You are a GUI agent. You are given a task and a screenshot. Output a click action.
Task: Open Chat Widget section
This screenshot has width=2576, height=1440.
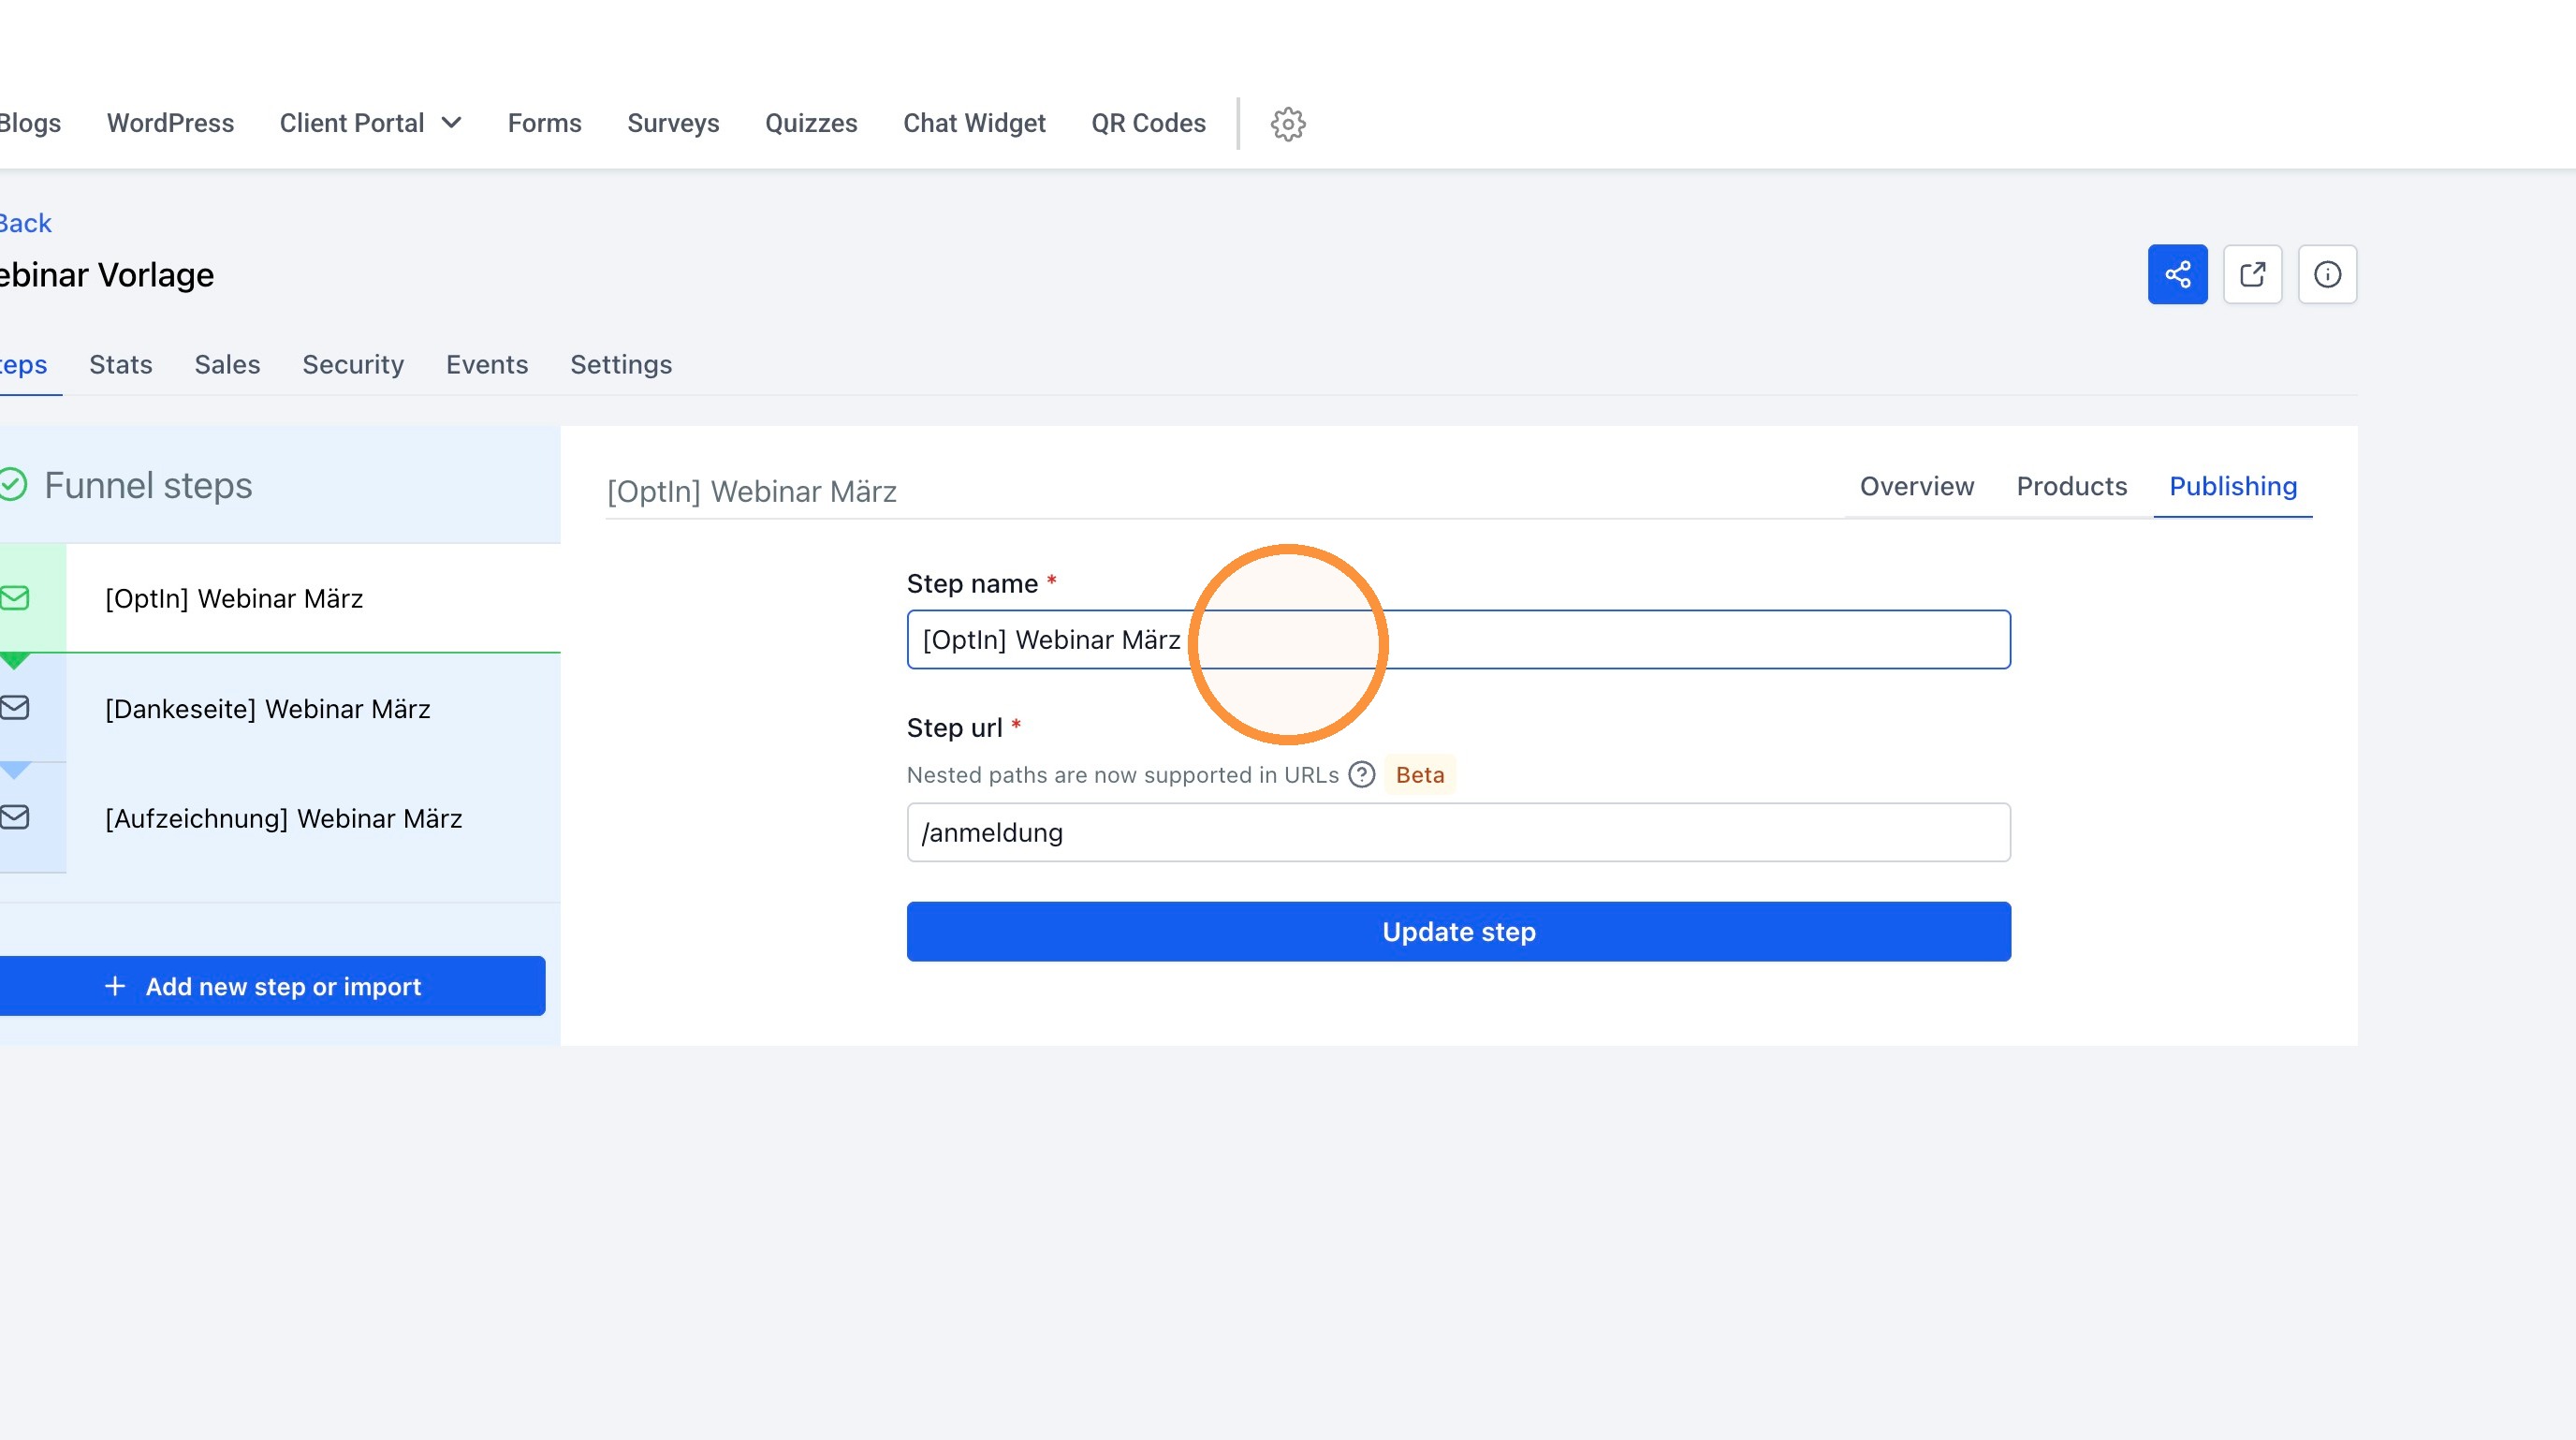coord(974,123)
